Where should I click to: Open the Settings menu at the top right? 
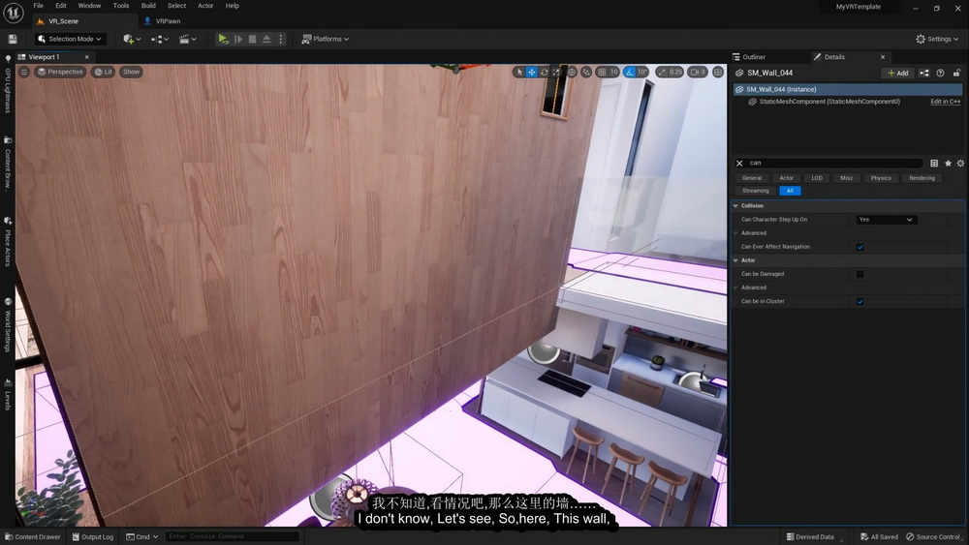[x=937, y=39]
